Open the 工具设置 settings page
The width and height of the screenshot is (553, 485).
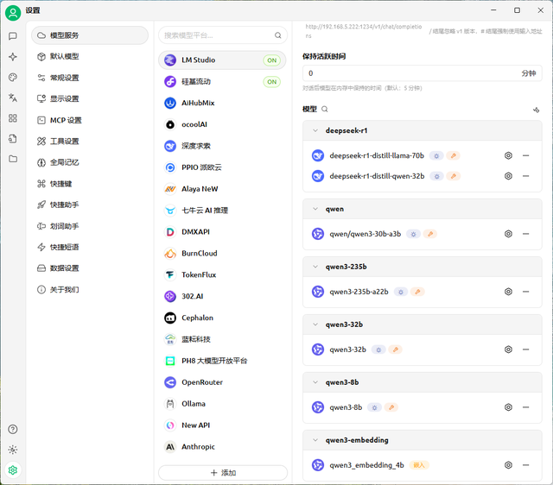coord(90,142)
